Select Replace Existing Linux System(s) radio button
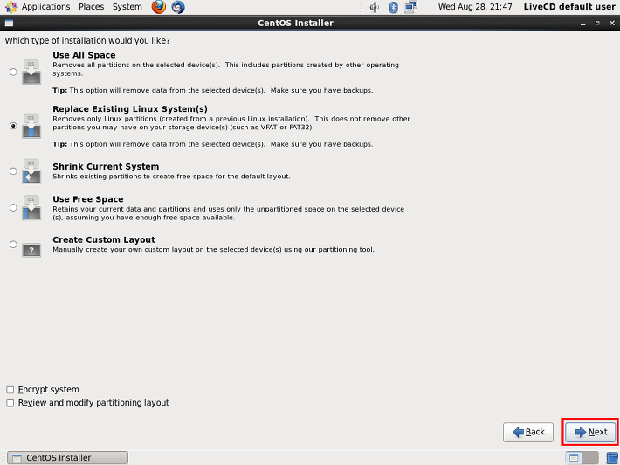This screenshot has height=465, width=620. (13, 126)
